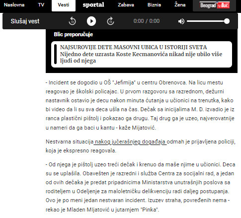Open the Žena section

[x=180, y=5]
